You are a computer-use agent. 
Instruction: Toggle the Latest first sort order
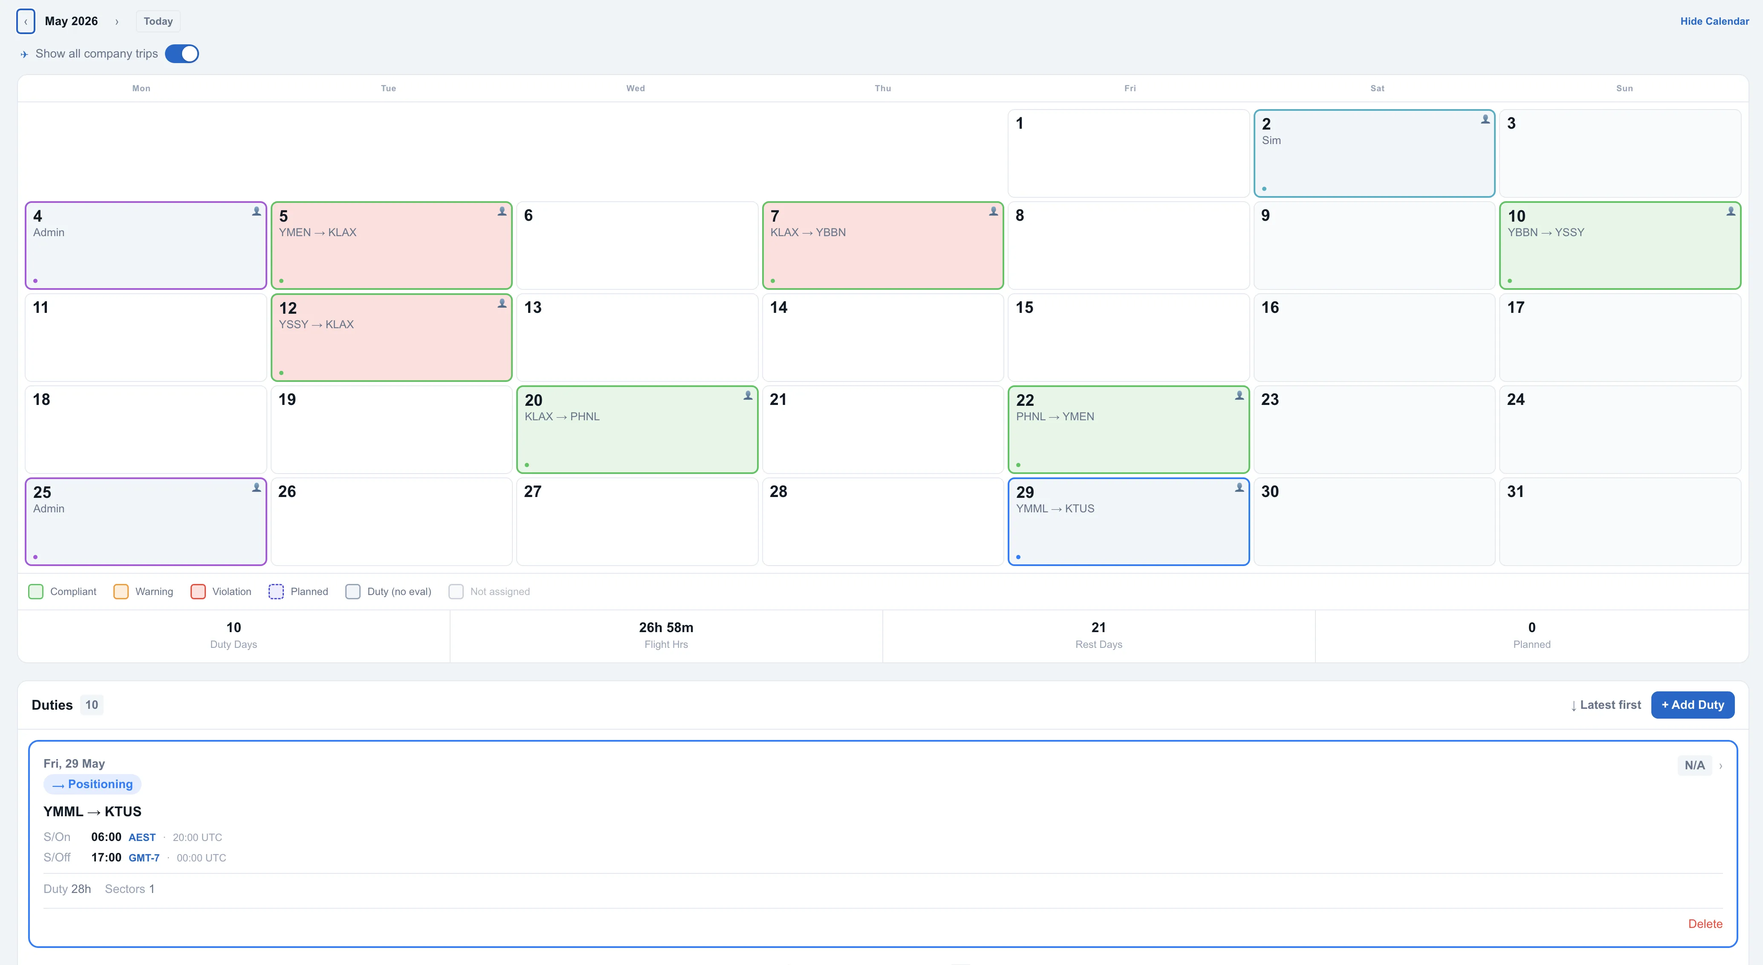[x=1606, y=705]
